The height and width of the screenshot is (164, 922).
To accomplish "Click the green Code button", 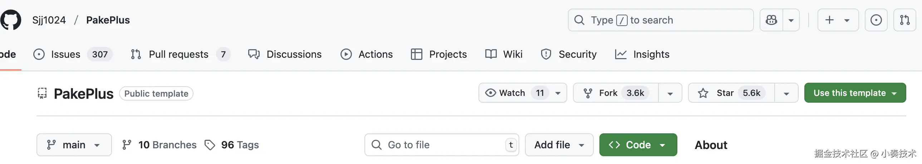I will tap(638, 145).
